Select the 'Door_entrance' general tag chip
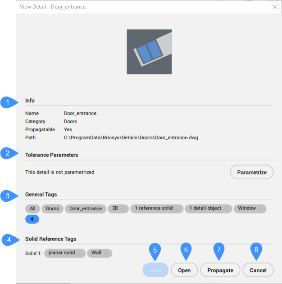 click(86, 209)
